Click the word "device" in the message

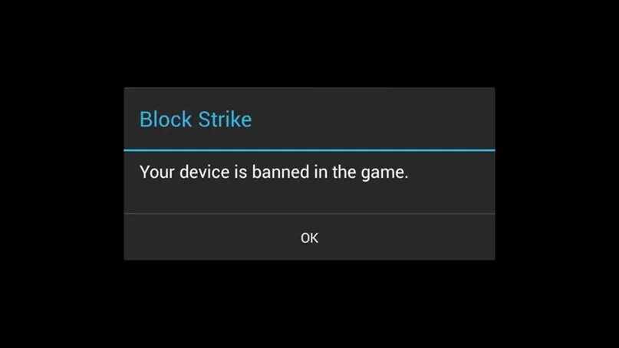pyautogui.click(x=204, y=172)
